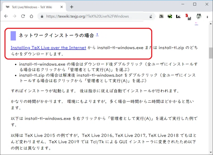
Task: Click the paragraph starting 以下は install-tl-windows.exe
Action: click(x=104, y=122)
